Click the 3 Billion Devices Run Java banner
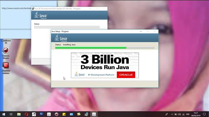Image resolution: width=209 pixels, height=117 pixels. [105, 65]
